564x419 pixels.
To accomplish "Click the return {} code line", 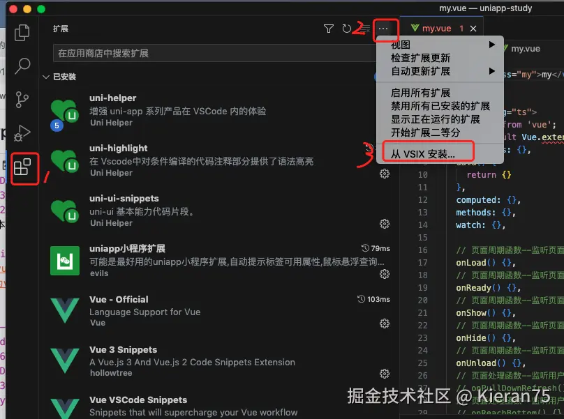I will coord(489,175).
